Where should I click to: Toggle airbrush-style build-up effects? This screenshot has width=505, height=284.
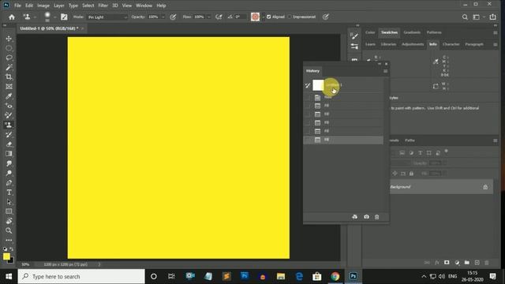click(219, 17)
